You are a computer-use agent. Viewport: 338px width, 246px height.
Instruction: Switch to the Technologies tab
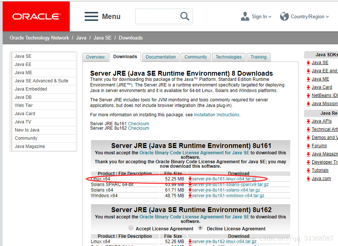pyautogui.click(x=229, y=57)
